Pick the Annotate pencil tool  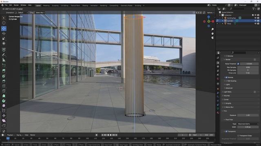coord(4,55)
